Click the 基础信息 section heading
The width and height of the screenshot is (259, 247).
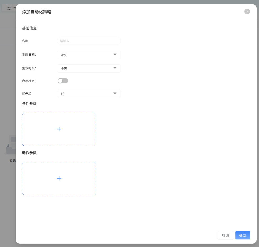[29, 28]
